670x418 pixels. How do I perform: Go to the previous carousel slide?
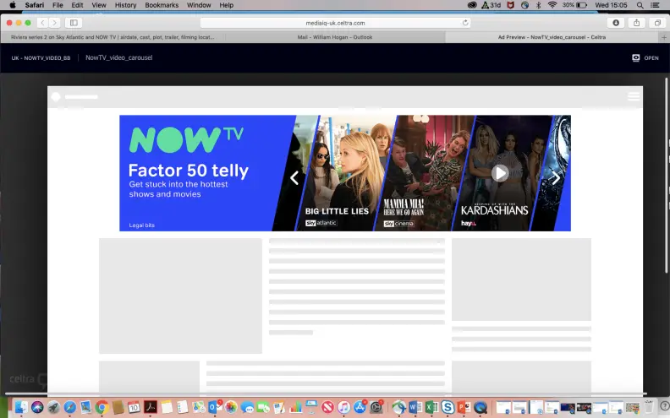coord(294,178)
